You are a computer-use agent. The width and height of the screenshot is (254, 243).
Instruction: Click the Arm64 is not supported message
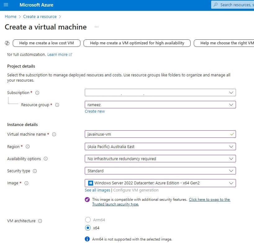pos(132,239)
